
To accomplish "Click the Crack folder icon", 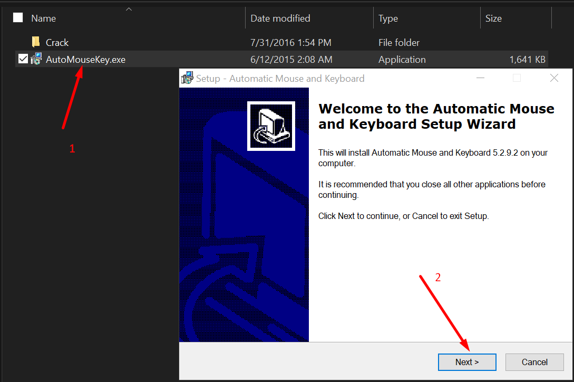I will [36, 42].
